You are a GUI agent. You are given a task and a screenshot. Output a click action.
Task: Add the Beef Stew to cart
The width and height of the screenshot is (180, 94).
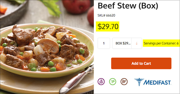pyautogui.click(x=141, y=63)
